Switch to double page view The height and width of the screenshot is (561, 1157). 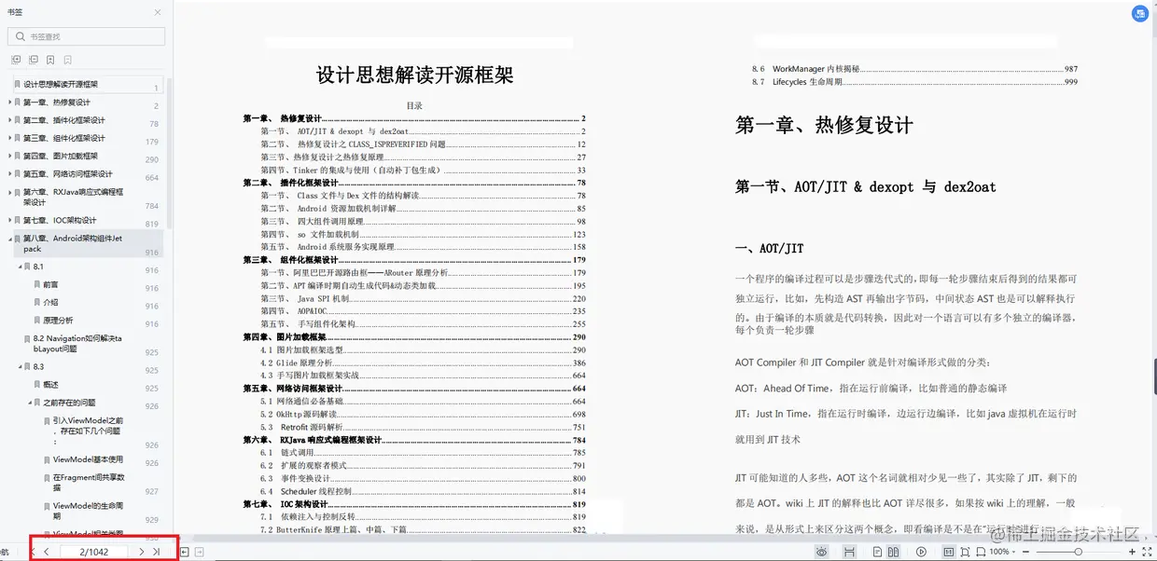pos(893,552)
